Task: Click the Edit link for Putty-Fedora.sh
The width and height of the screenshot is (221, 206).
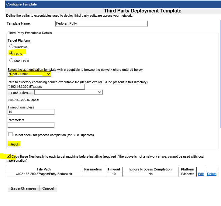Action: point(201,174)
